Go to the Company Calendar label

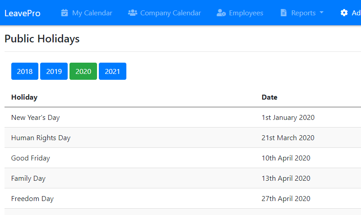(x=171, y=13)
